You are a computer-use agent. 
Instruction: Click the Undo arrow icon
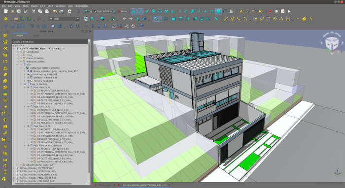pyautogui.click(x=55, y=11)
